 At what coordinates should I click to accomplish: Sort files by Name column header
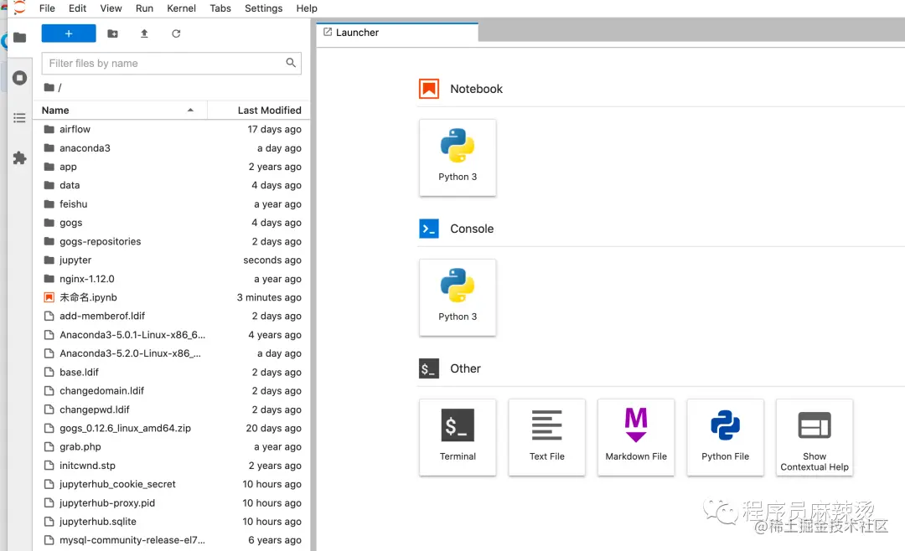[120, 111]
